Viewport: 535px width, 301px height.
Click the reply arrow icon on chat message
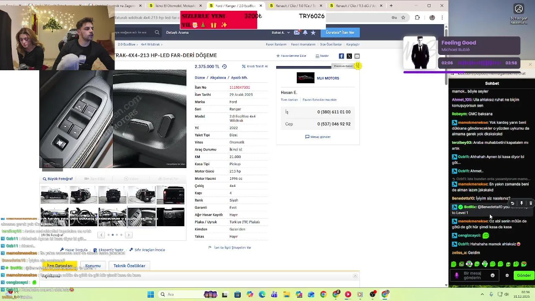[512, 203]
